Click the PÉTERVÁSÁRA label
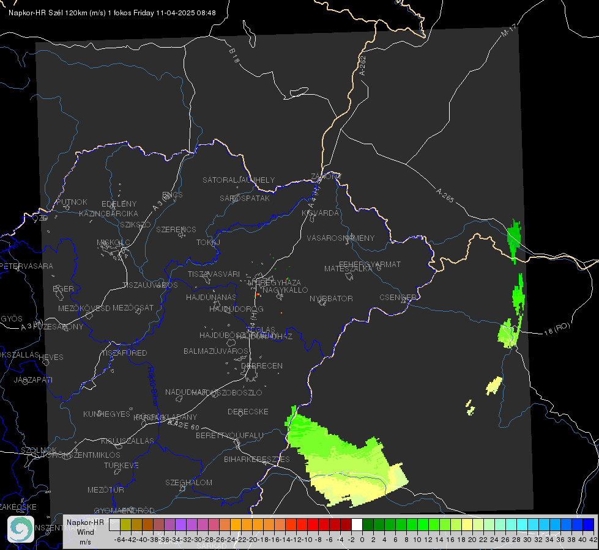This screenshot has width=599, height=550. point(26,266)
